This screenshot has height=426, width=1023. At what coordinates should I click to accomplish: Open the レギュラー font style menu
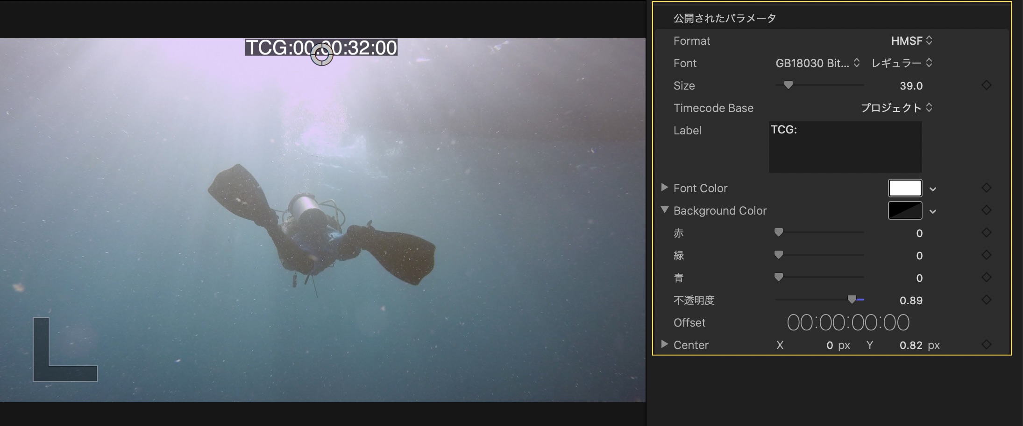point(902,63)
